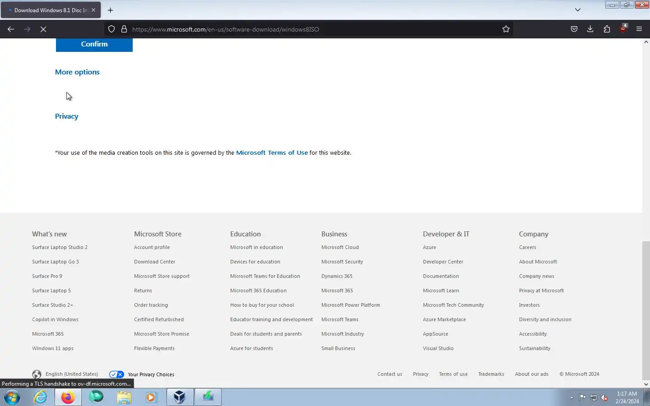Click the scrollbar up arrow
This screenshot has width=650, height=406.
point(646,42)
